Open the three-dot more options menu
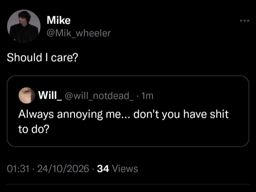256x192 pixels. click(x=245, y=21)
